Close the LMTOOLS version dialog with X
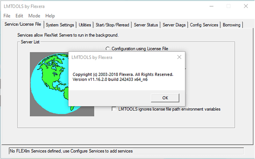Screen dimensions: 255x159 point(179,57)
